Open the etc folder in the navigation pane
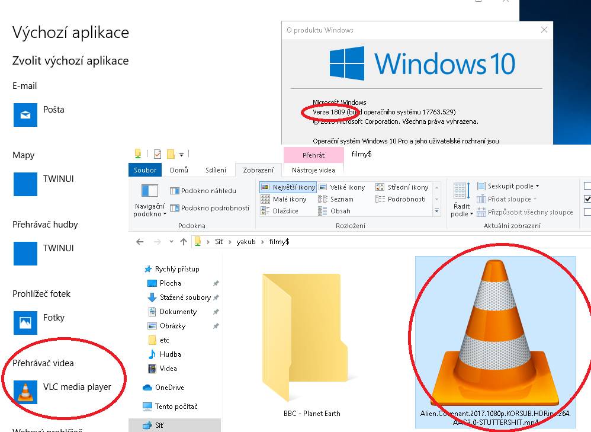 point(159,340)
